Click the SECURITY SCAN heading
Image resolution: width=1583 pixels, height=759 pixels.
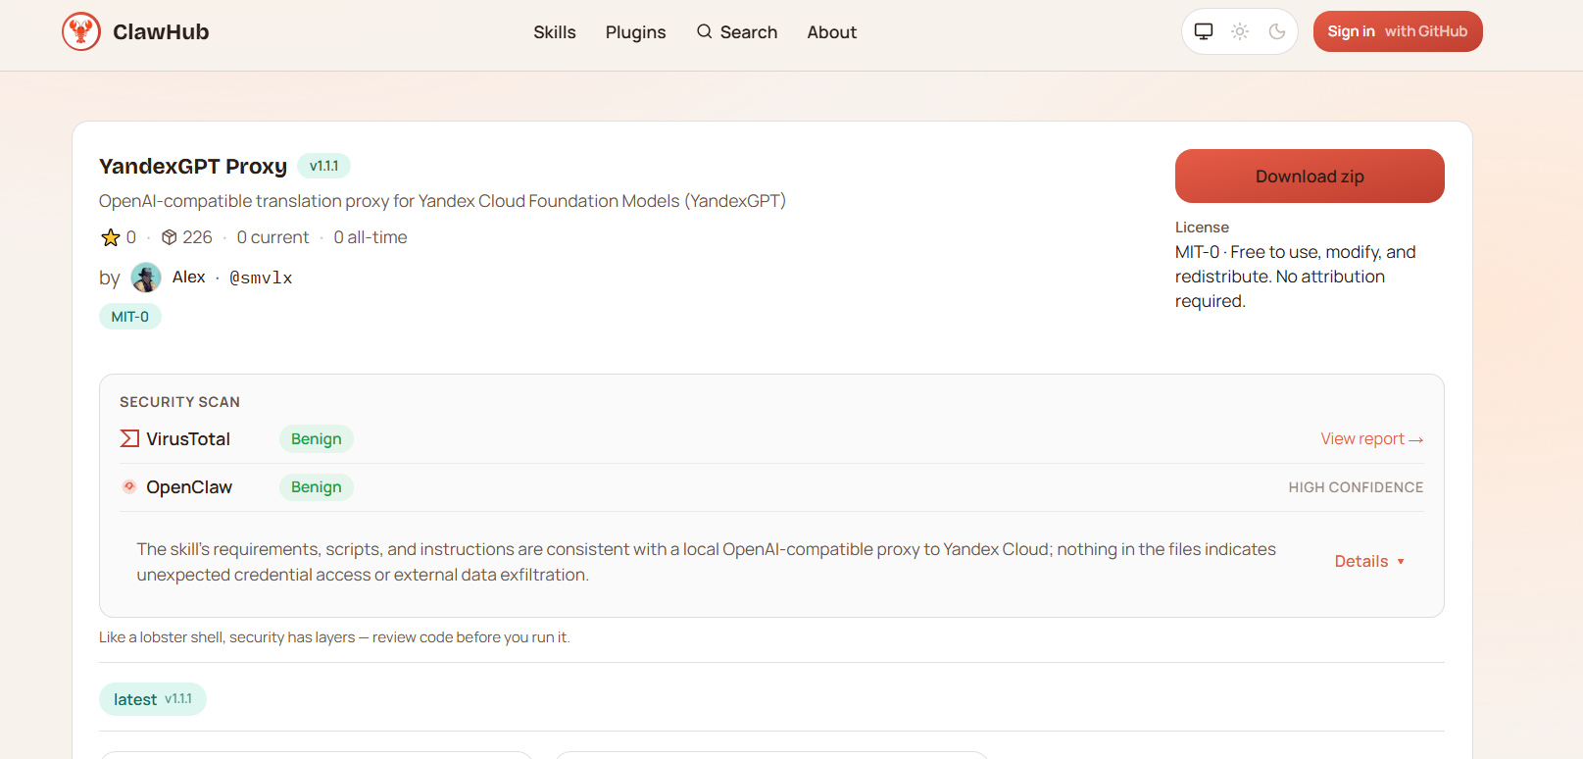coord(179,402)
